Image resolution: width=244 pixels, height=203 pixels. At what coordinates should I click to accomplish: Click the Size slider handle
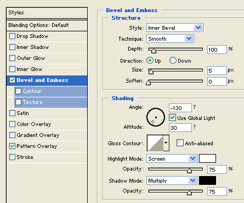[x=151, y=72]
